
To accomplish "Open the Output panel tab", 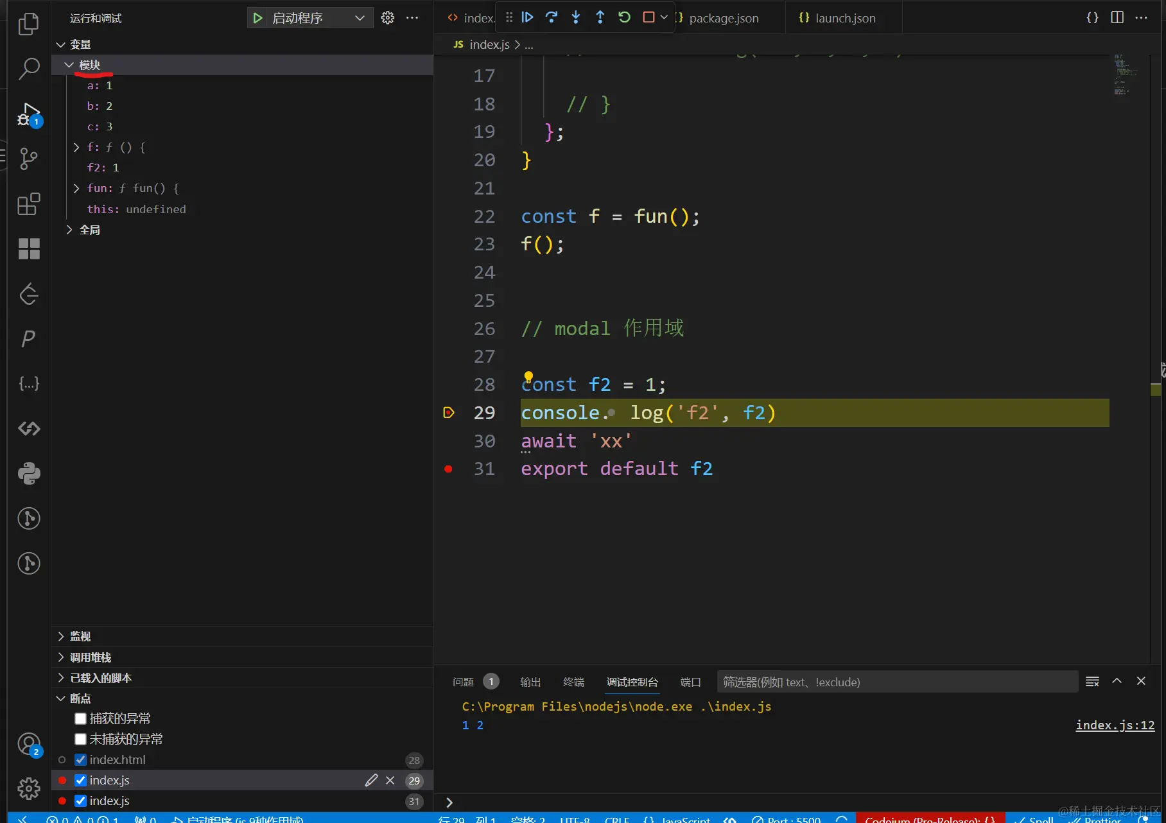I will pyautogui.click(x=530, y=682).
